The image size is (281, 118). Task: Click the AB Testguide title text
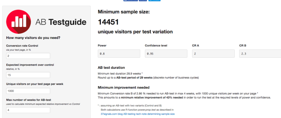(x=61, y=22)
